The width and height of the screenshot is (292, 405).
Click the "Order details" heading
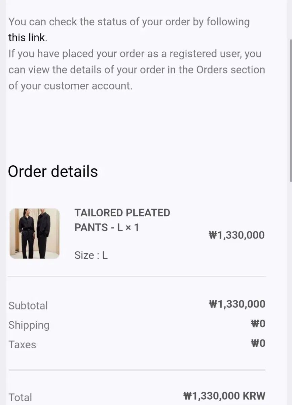(53, 171)
